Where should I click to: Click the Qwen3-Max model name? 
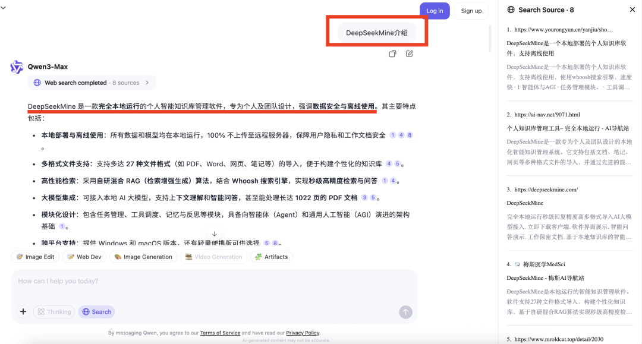coord(48,67)
